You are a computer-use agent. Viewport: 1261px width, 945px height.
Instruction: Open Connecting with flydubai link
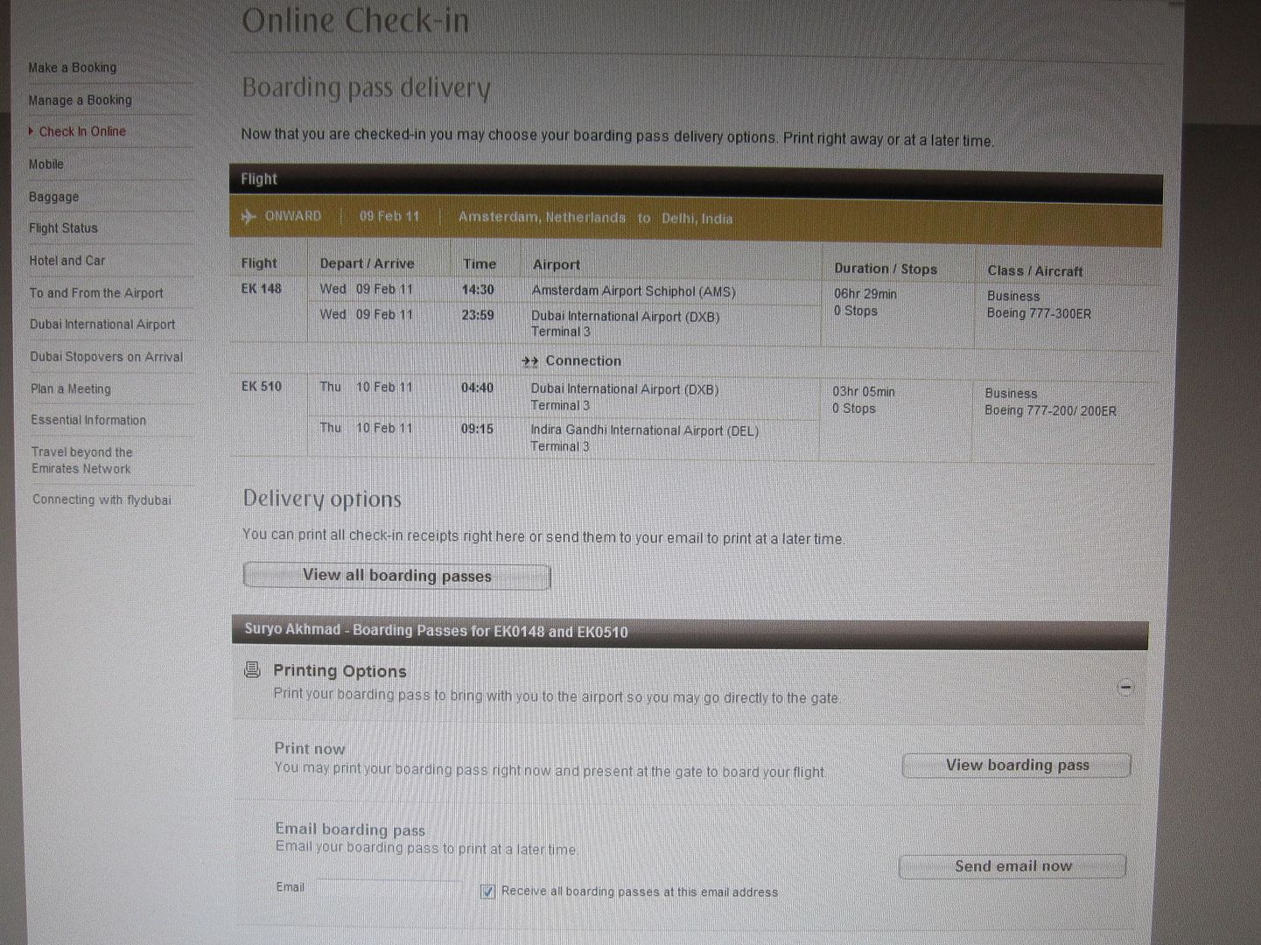pos(102,500)
